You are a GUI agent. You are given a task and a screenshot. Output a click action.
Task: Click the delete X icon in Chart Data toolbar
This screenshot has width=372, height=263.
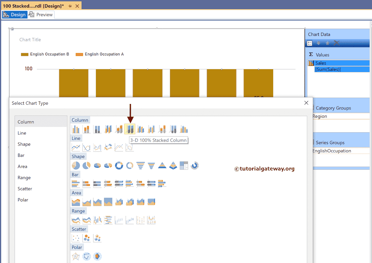coord(336,43)
